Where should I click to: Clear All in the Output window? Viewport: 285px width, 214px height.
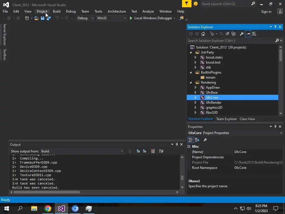(x=153, y=151)
